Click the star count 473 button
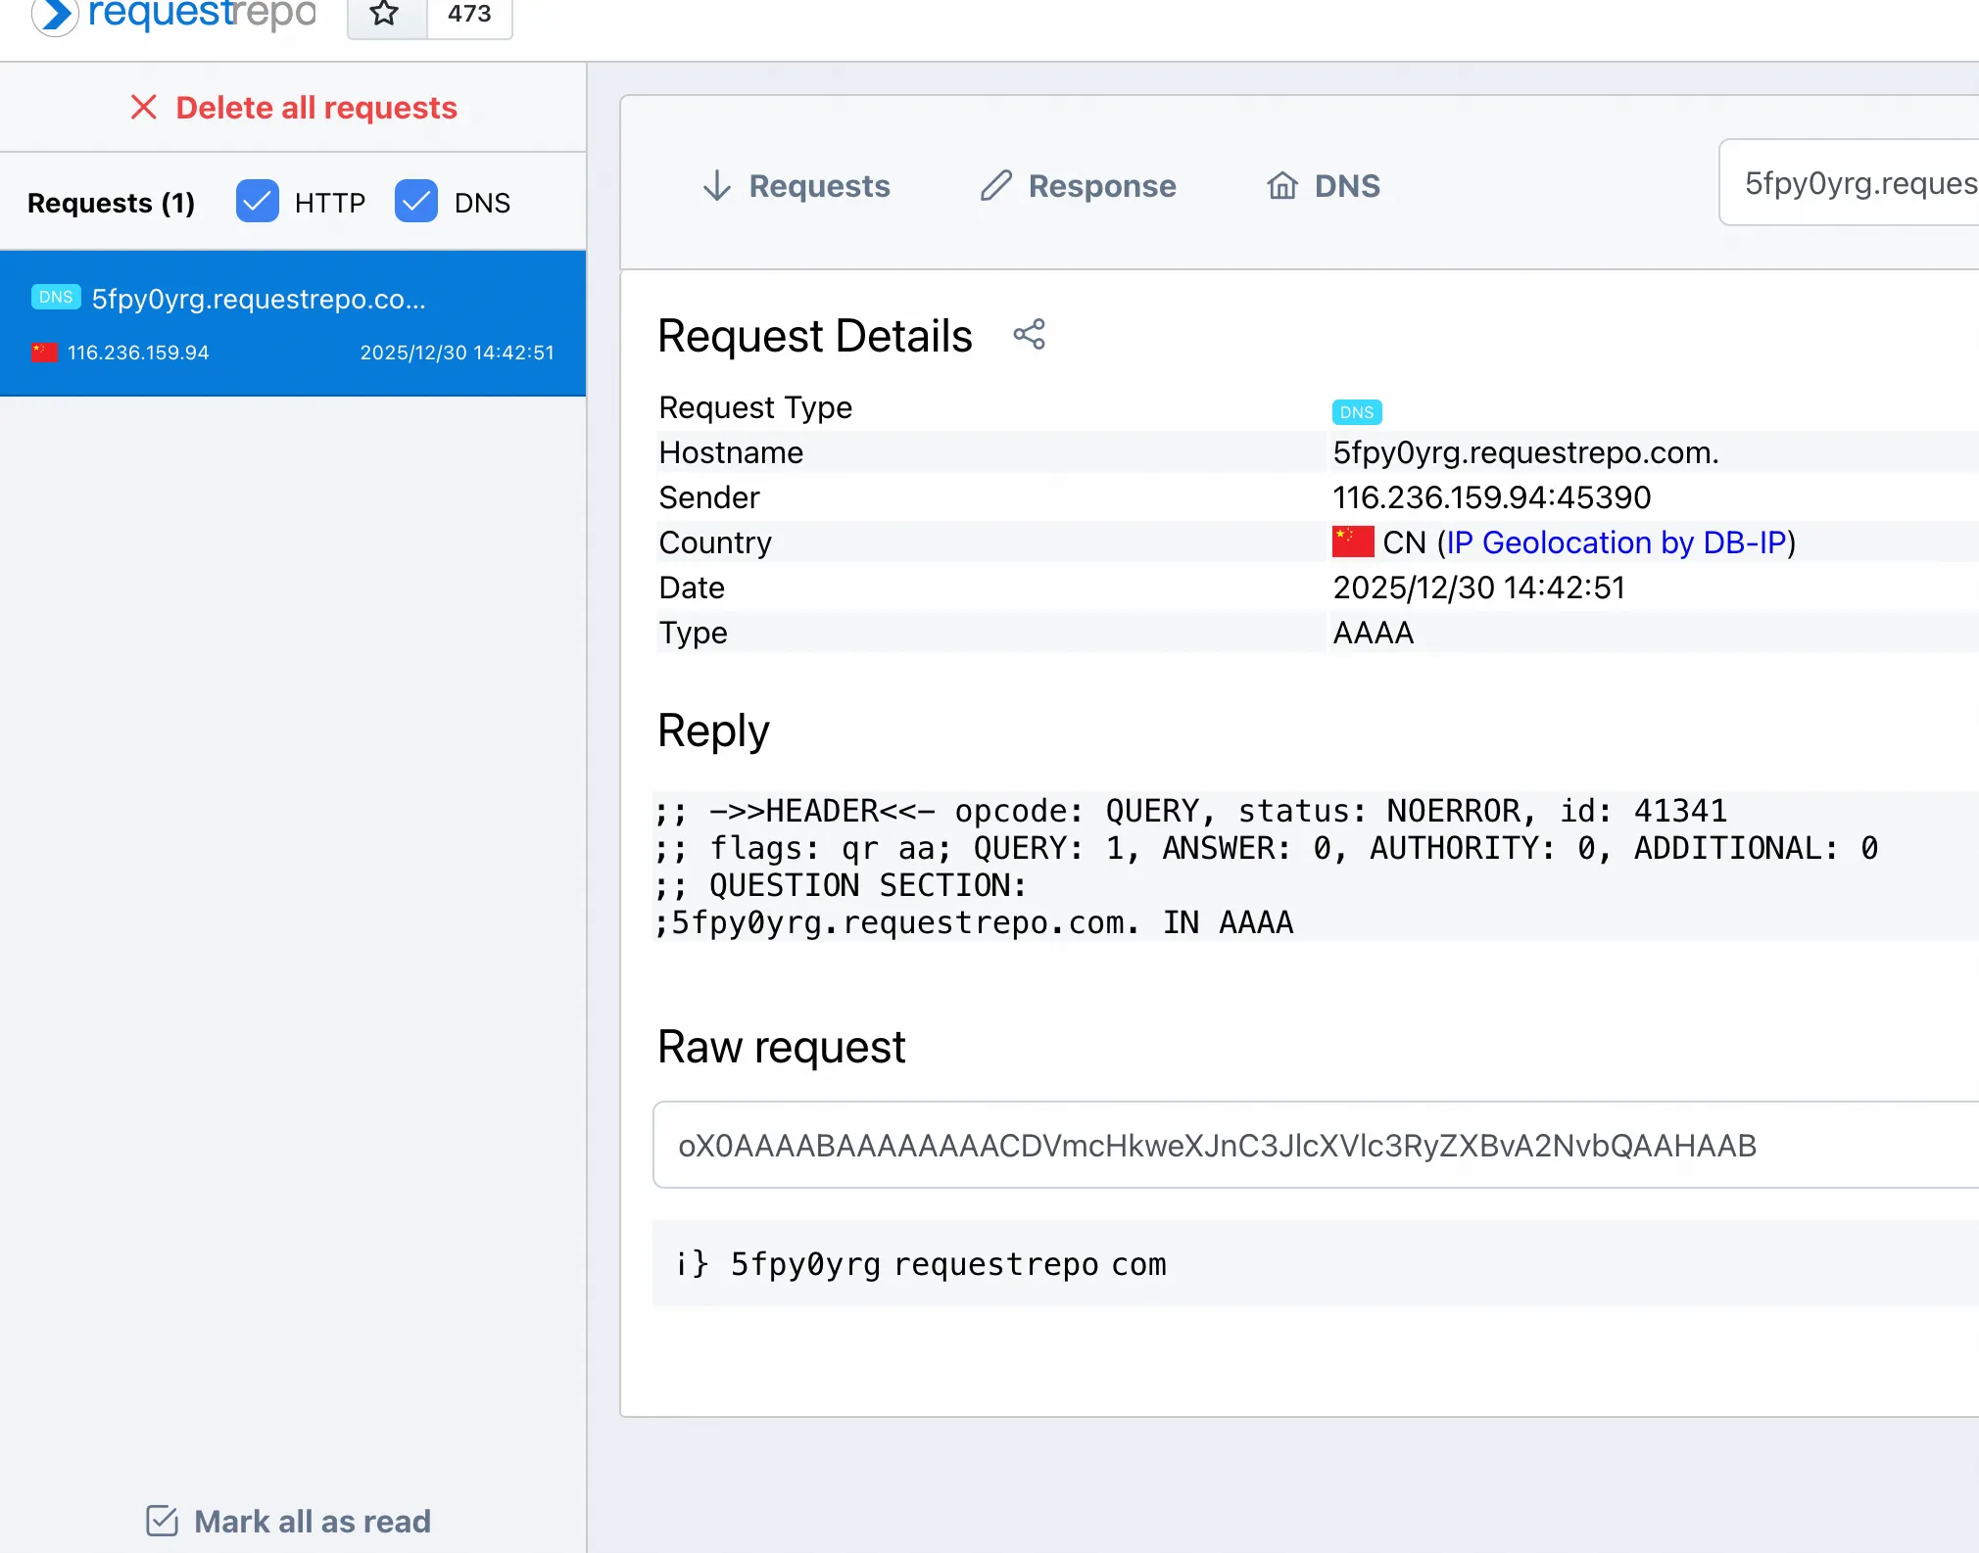Viewport: 1979px width, 1553px height. point(469,15)
